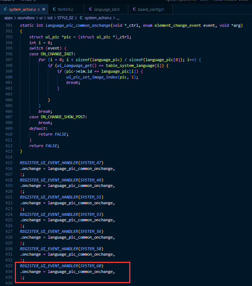Screen dimensions: 252x286
Task: Click the C file icon on board_config.h tab
Action: coord(134,9)
